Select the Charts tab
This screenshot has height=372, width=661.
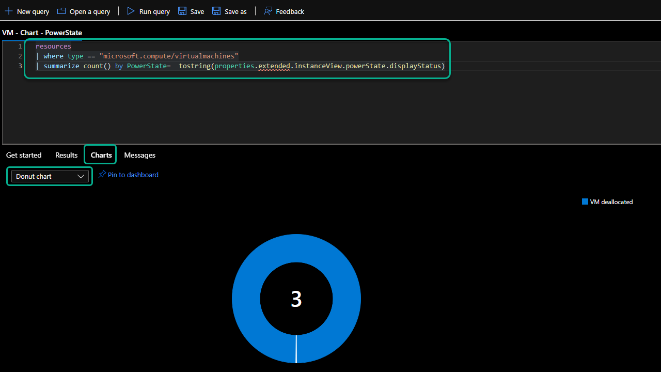101,155
